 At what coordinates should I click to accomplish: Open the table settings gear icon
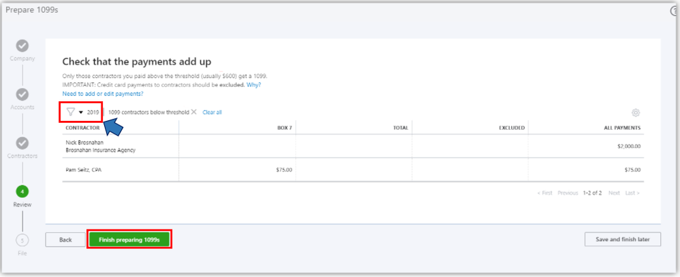tap(636, 113)
